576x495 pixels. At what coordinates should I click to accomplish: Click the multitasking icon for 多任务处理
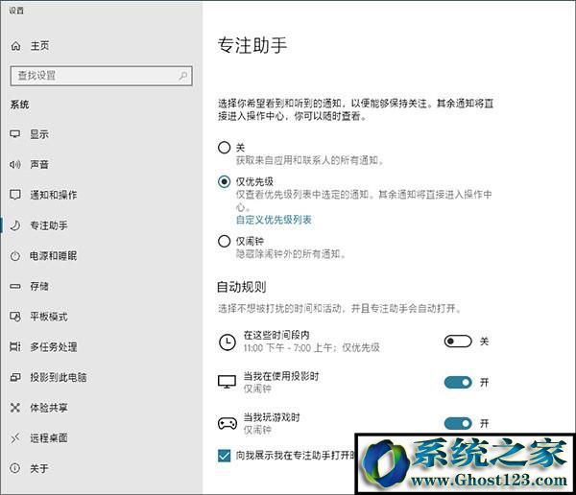pyautogui.click(x=15, y=346)
